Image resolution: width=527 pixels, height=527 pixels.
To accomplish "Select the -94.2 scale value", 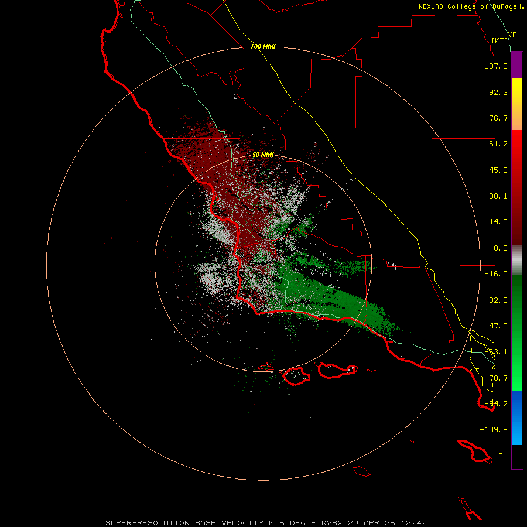I will 496,404.
